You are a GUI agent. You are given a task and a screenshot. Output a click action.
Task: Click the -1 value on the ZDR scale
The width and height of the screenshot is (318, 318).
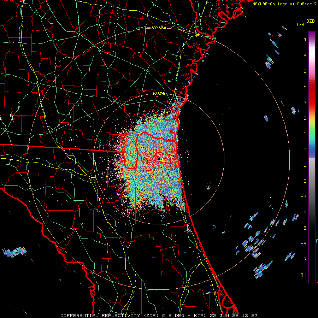pyautogui.click(x=304, y=165)
